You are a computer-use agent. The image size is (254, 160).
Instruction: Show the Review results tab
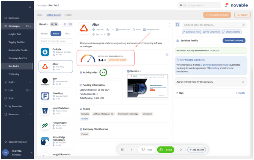[44, 33]
